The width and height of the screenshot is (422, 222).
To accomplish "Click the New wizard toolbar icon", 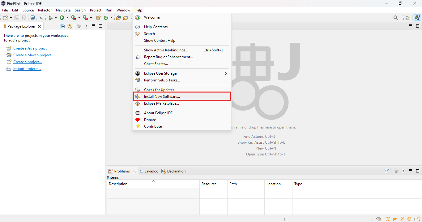I will pos(5,18).
